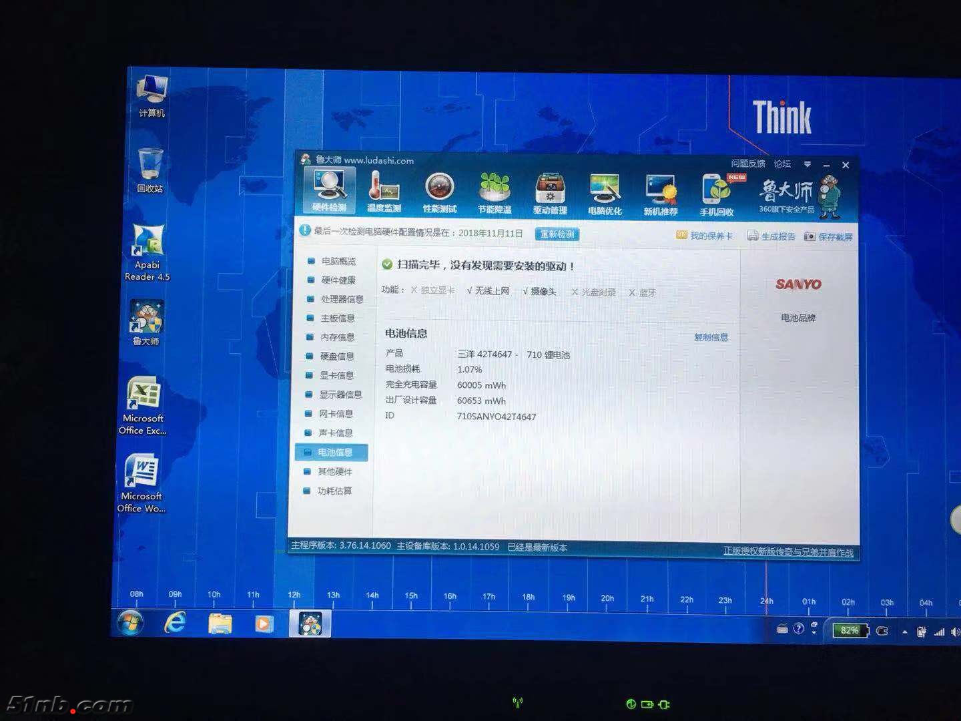Open the 温度监测 temperature monitor tool
This screenshot has height=721, width=961.
point(384,192)
